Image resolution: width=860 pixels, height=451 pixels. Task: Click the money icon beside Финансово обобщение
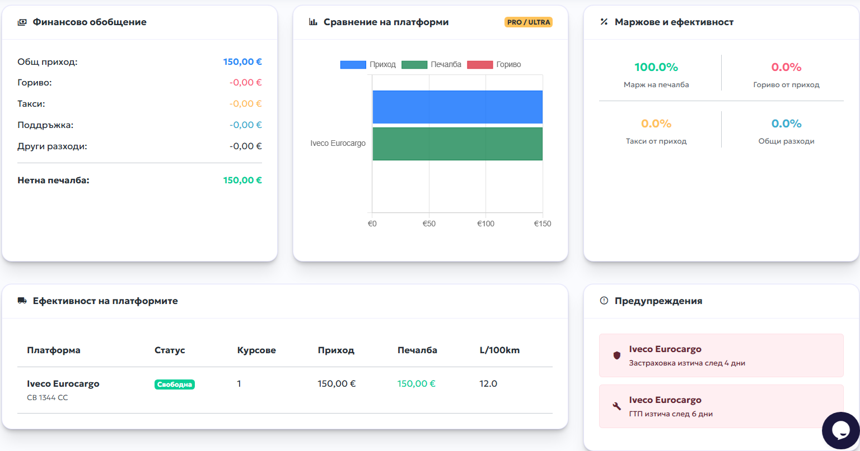[x=22, y=22]
